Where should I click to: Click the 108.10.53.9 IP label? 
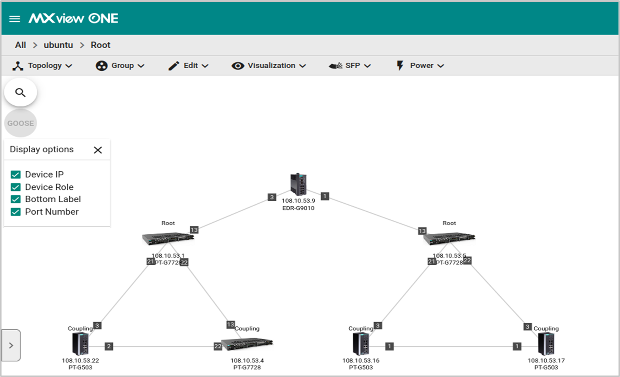click(299, 201)
